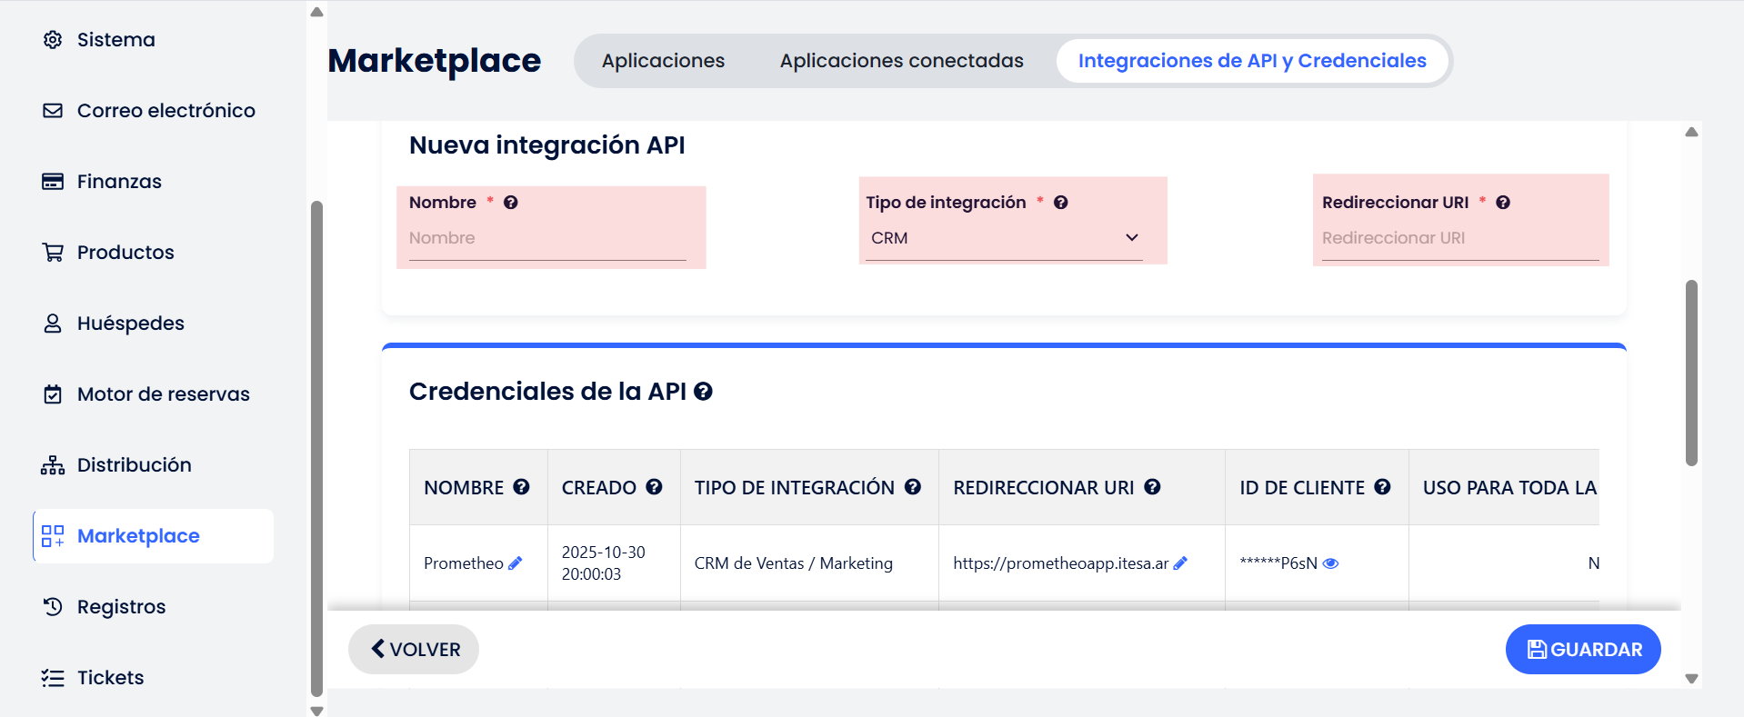Image resolution: width=1744 pixels, height=717 pixels.
Task: Click help icon beside Credenciales de la API
Action: click(x=703, y=392)
